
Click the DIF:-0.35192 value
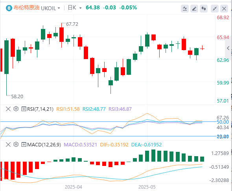(x=114, y=145)
